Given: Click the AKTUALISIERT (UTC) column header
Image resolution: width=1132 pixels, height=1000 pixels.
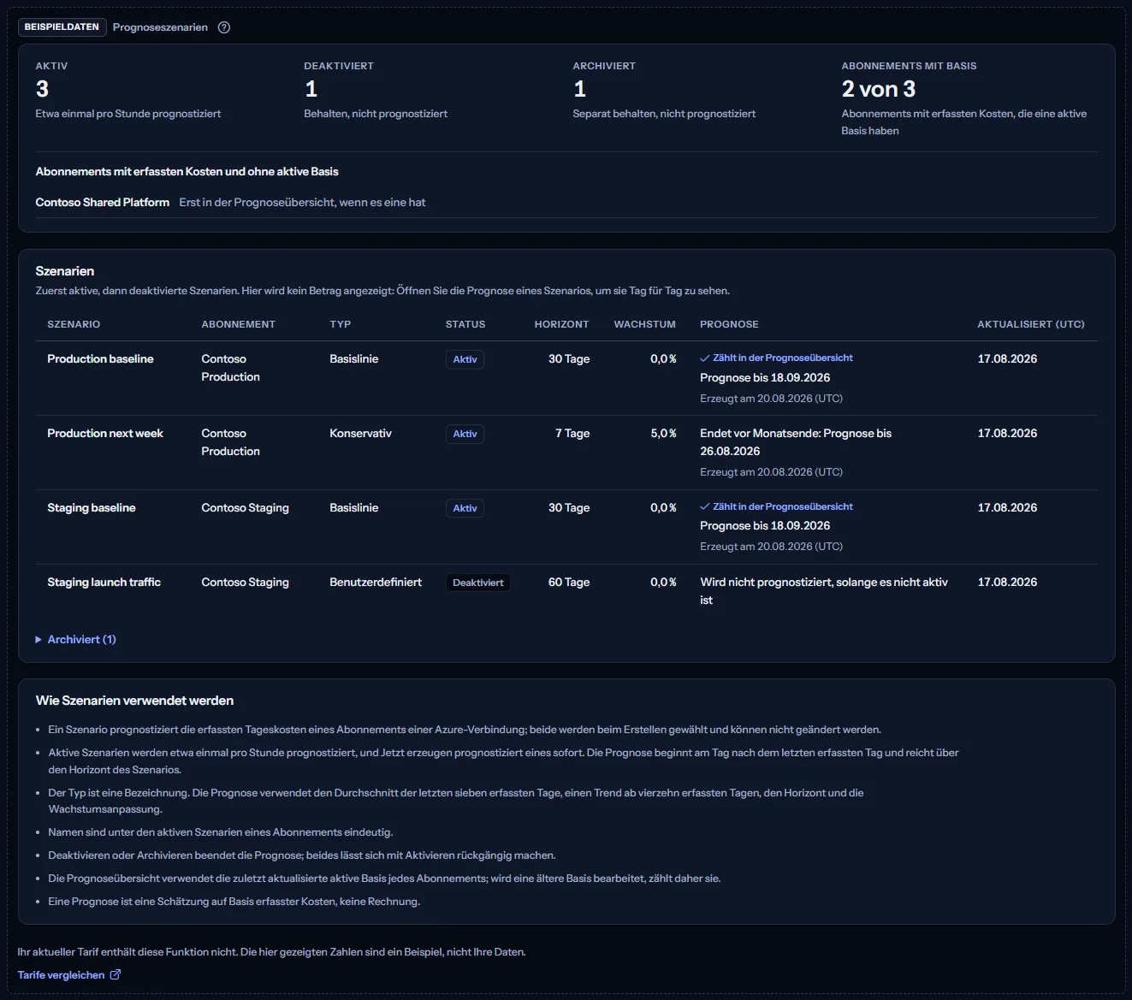Looking at the screenshot, I should 1031,324.
